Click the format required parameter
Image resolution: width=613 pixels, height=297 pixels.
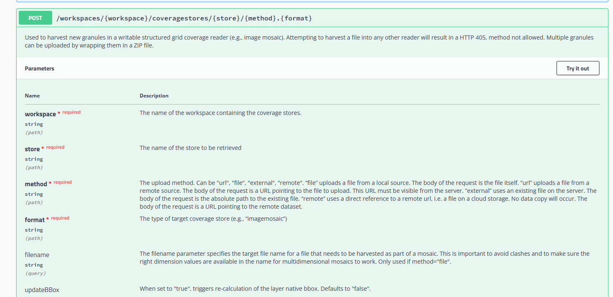tap(35, 220)
